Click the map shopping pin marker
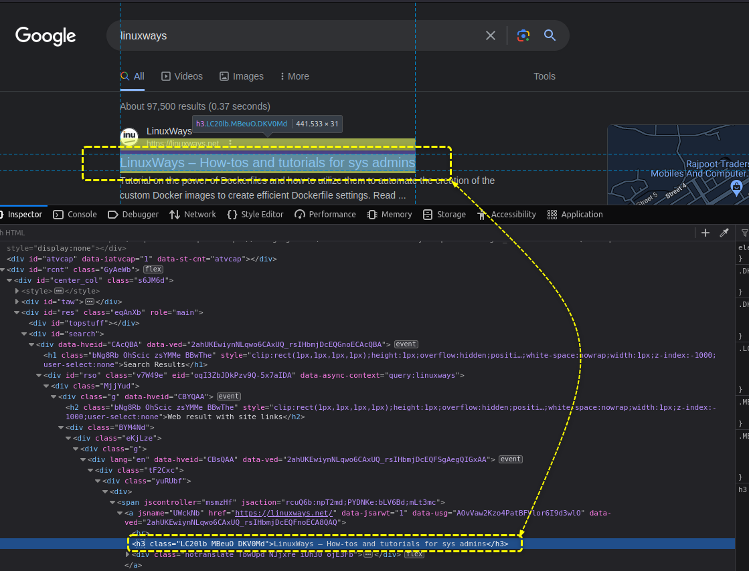The image size is (749, 571). [x=736, y=187]
